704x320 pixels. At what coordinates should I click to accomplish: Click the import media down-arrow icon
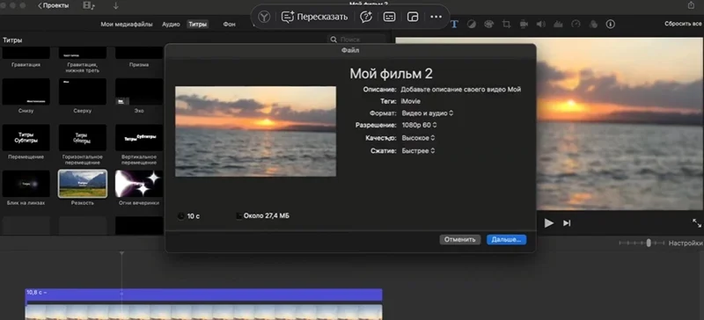116,6
